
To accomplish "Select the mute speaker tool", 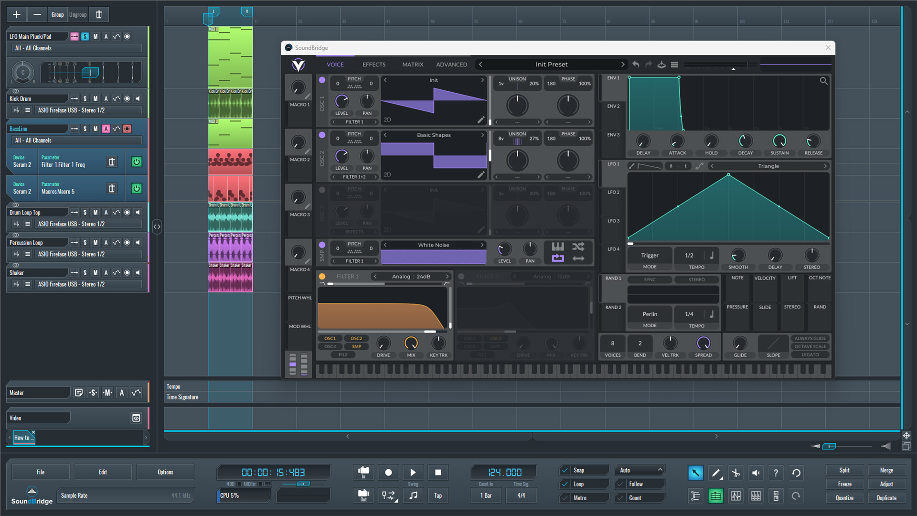I will (756, 473).
